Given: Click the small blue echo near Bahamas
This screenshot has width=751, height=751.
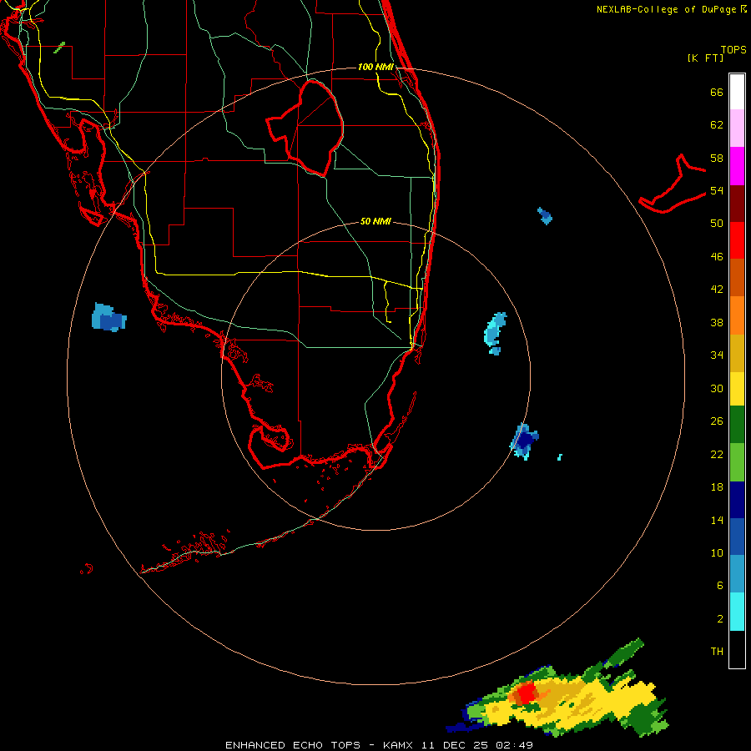Looking at the screenshot, I should coord(545,216).
